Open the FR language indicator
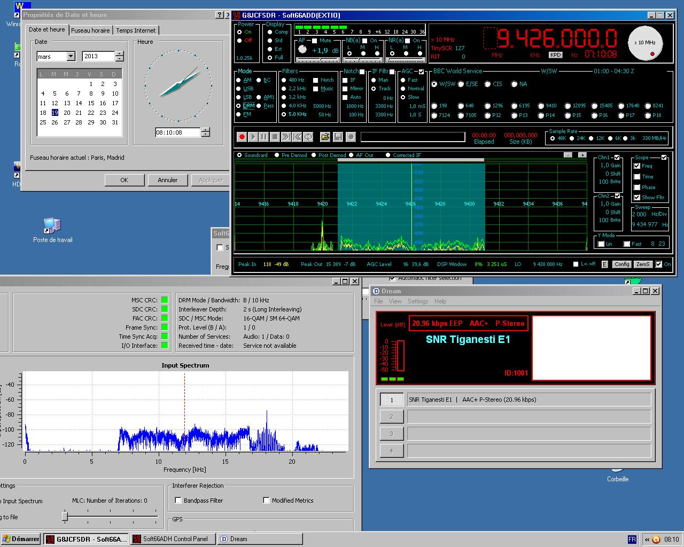684x547 pixels. coord(632,539)
